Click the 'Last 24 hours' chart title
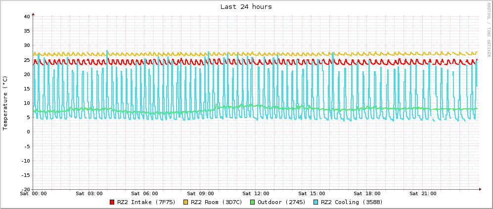The width and height of the screenshot is (493, 209). coord(246,6)
